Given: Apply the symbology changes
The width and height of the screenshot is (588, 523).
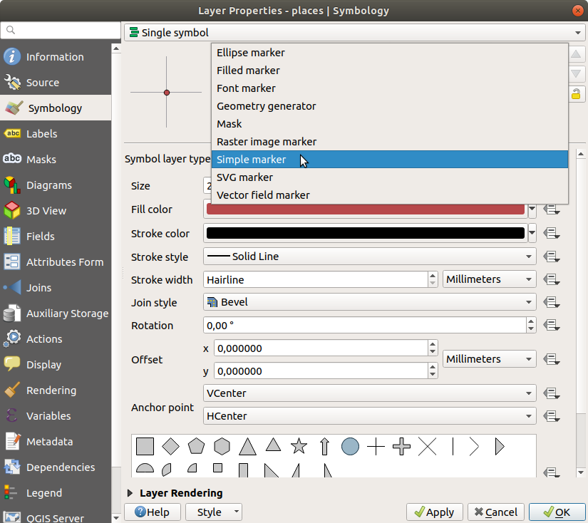Looking at the screenshot, I should tap(434, 512).
